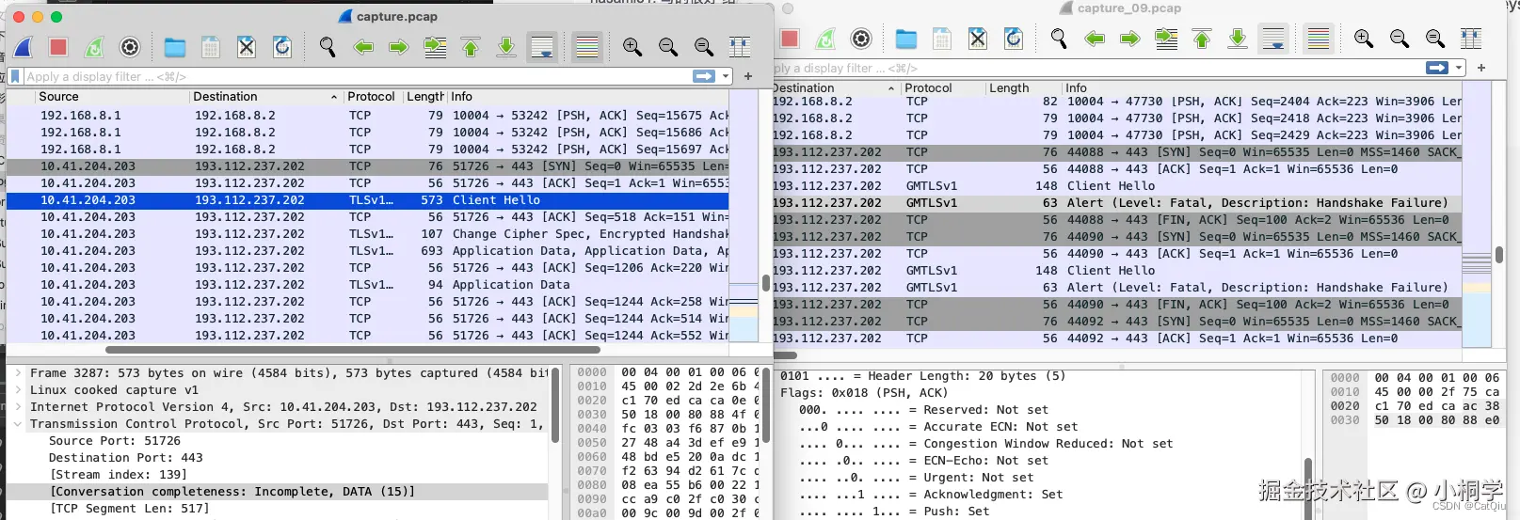Save capture file in capture.pcap window
The width and height of the screenshot is (1520, 520).
coord(211,47)
